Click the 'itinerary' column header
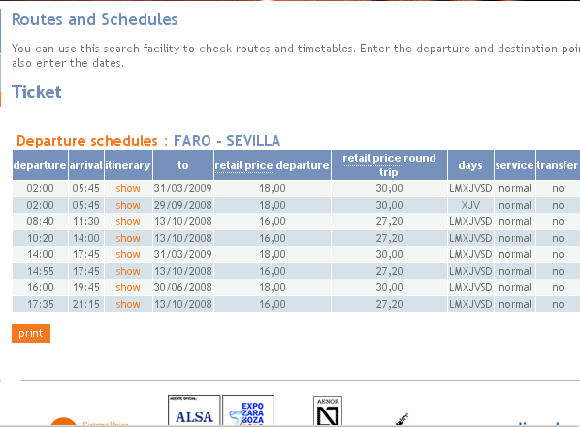This screenshot has height=427, width=580. pos(128,165)
